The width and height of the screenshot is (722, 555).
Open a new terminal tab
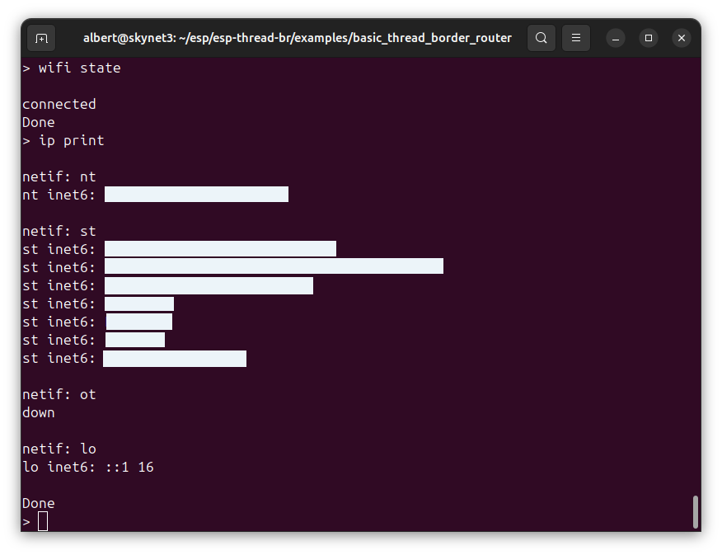point(41,38)
